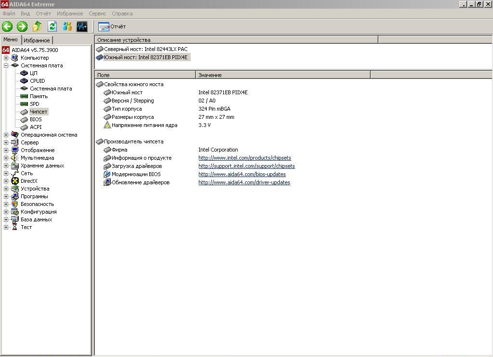Open the Вид menu
Screen dimensions: 493x357
tap(25, 13)
